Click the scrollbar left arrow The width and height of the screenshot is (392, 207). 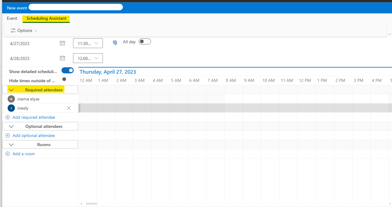81,203
